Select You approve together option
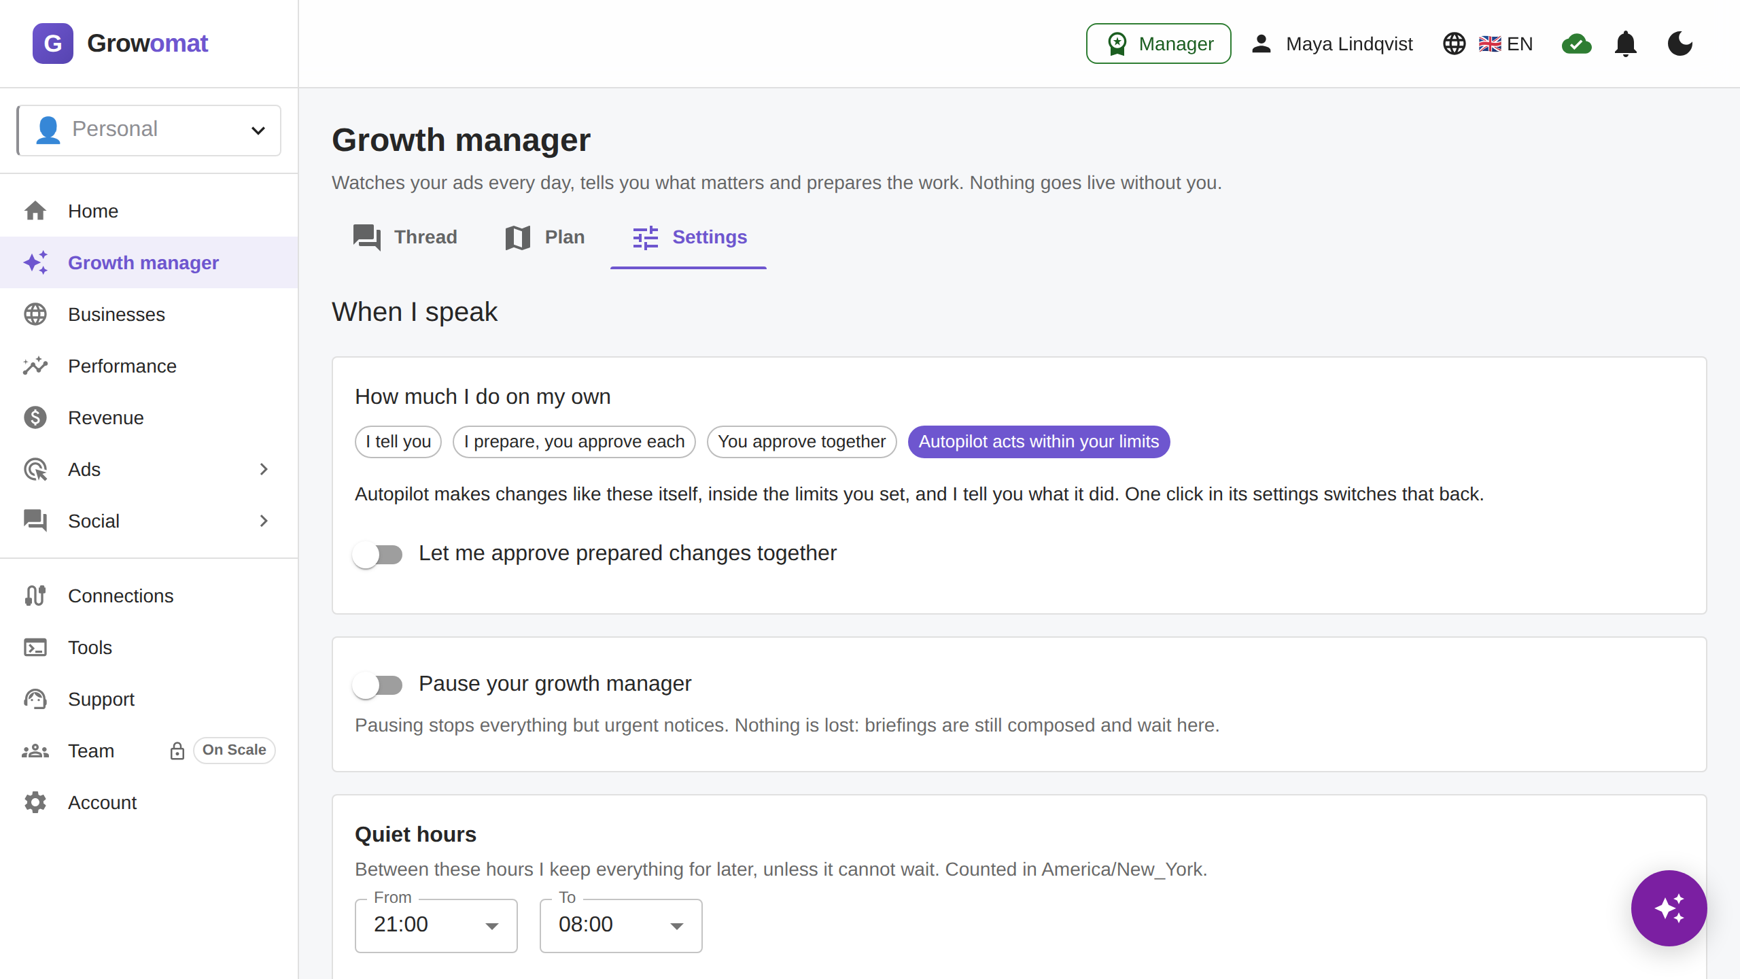Image resolution: width=1740 pixels, height=979 pixels. [802, 442]
